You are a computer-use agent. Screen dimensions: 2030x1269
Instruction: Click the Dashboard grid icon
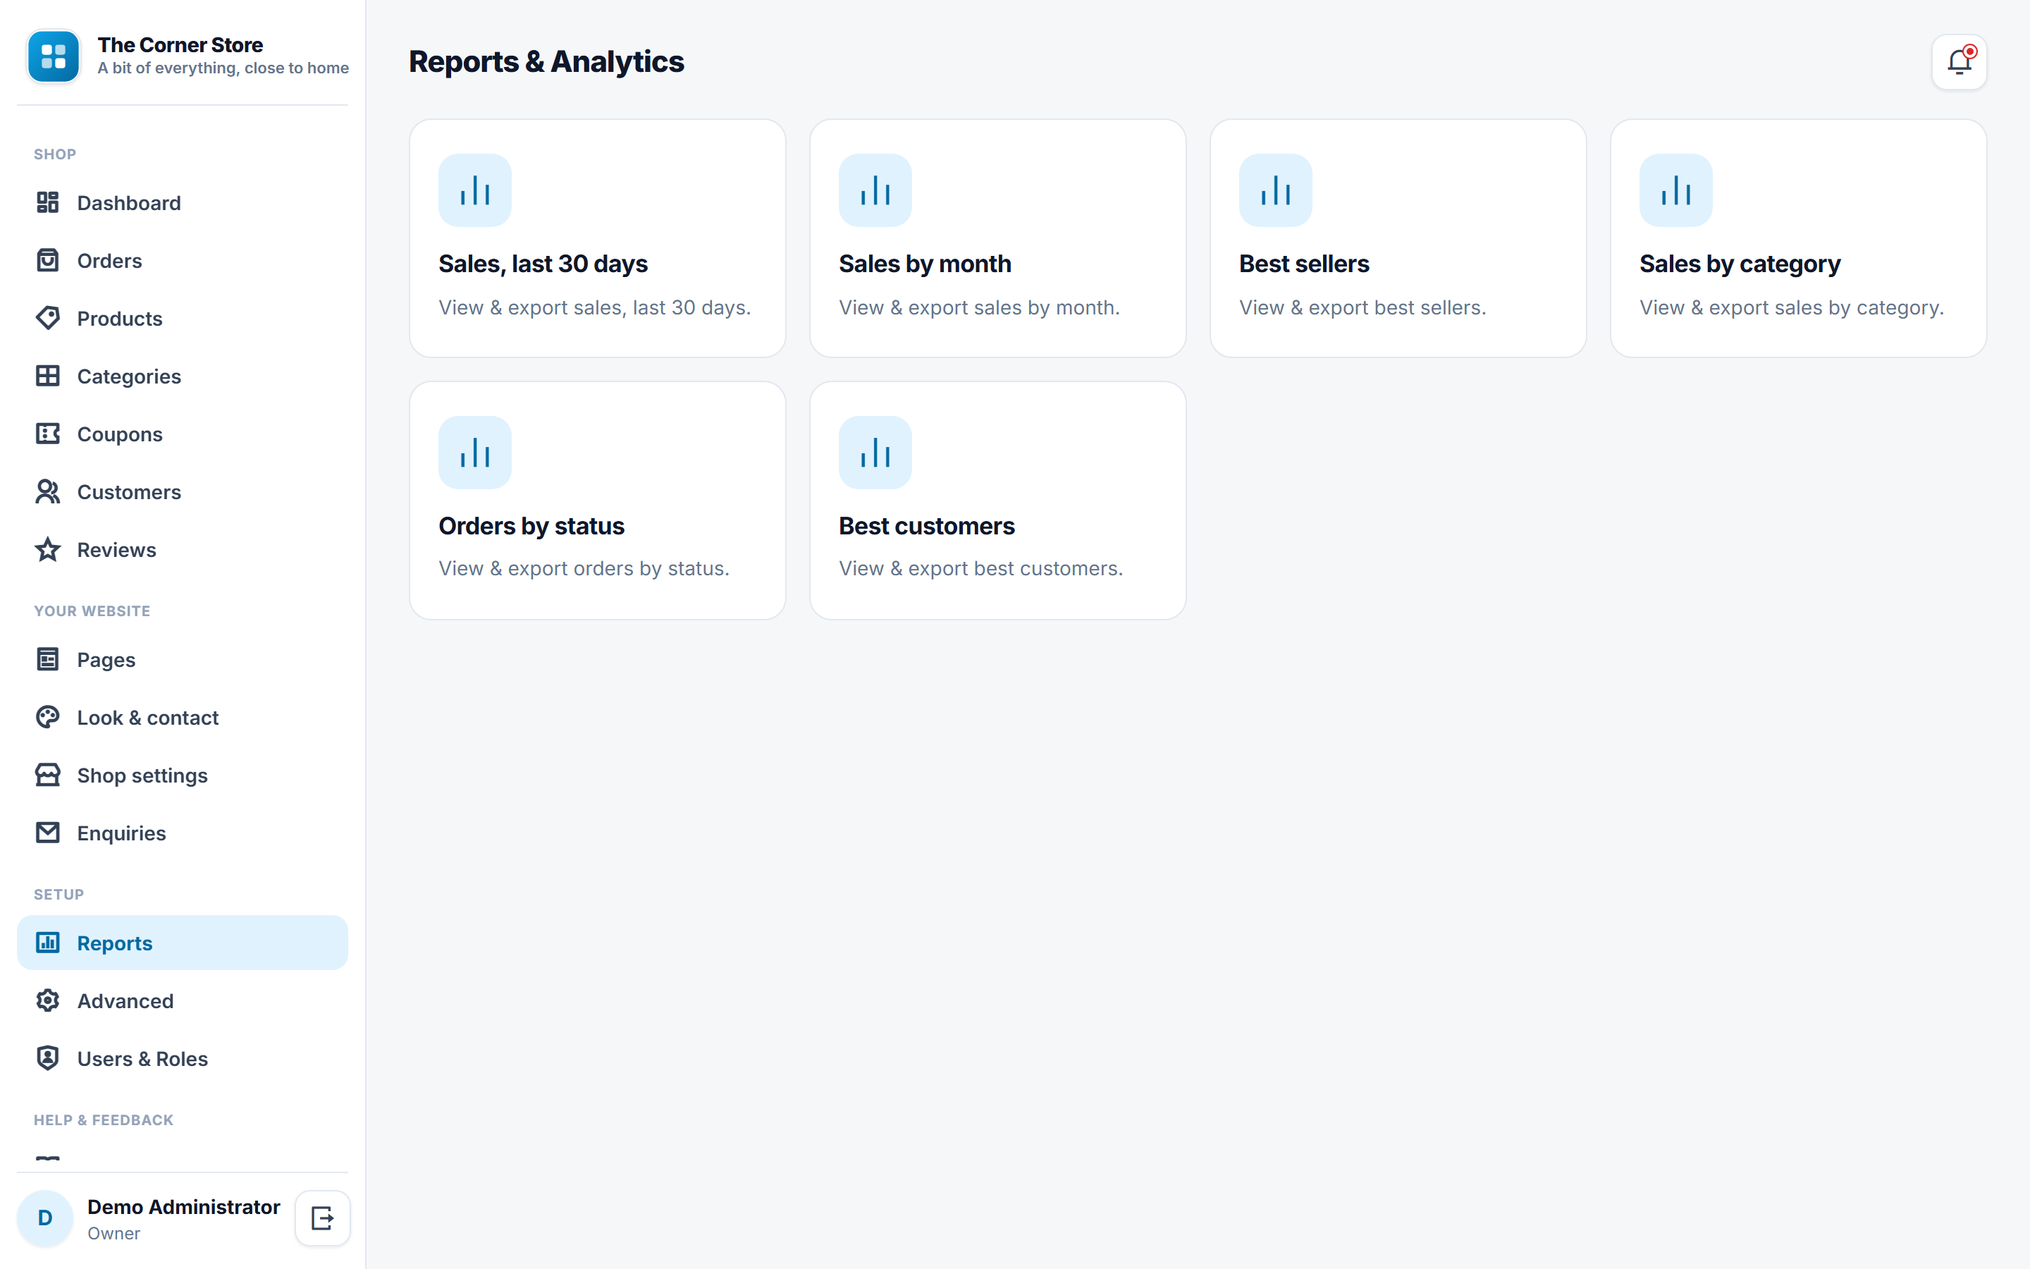48,202
